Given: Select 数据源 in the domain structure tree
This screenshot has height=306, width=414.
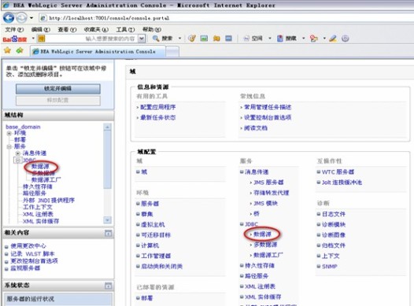Looking at the screenshot, I should pos(40,167).
